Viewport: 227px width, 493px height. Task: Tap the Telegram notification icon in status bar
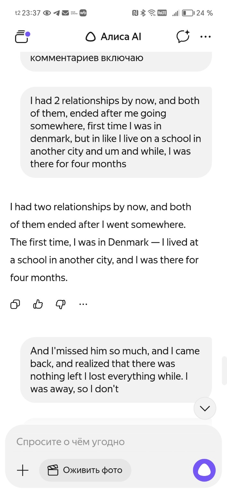(57, 13)
